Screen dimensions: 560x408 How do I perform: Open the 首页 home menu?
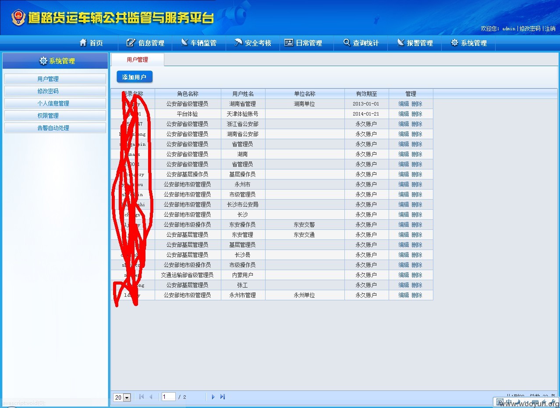(x=91, y=43)
